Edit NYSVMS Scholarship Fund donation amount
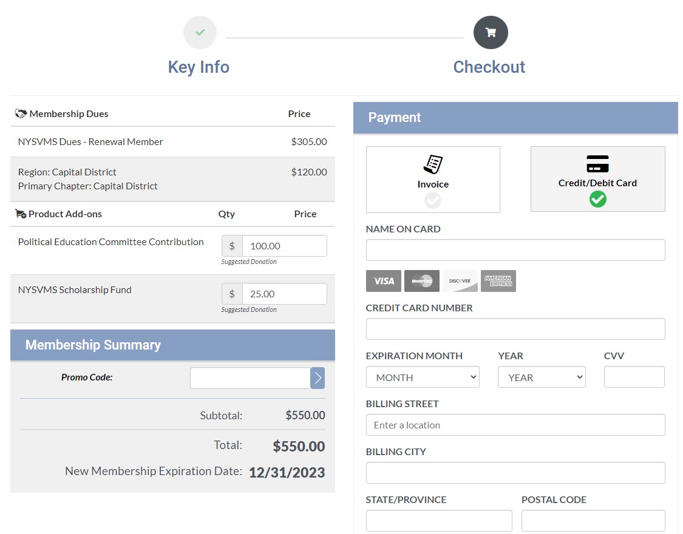This screenshot has width=683, height=534. point(285,294)
